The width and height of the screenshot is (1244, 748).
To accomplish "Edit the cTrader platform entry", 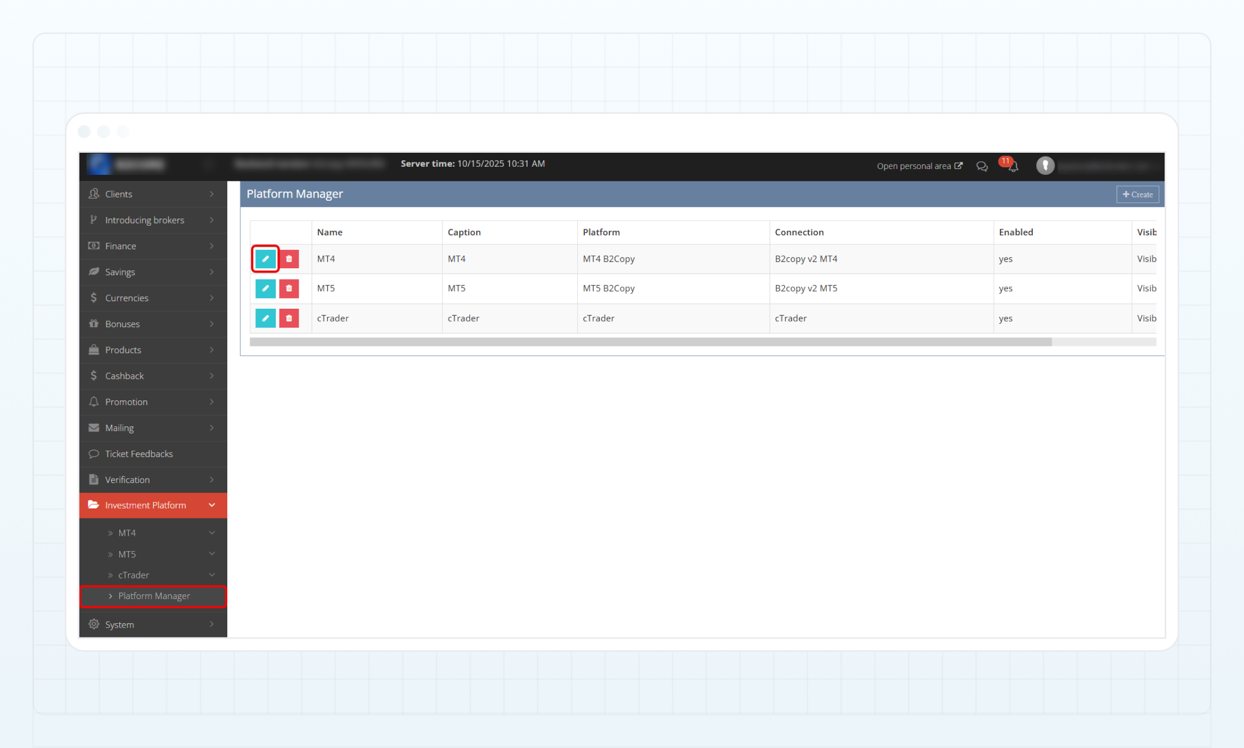I will point(265,318).
